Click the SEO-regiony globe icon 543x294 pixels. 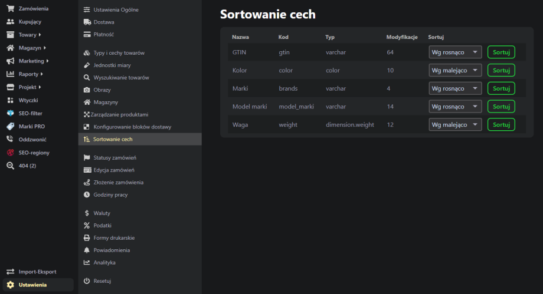tap(10, 153)
